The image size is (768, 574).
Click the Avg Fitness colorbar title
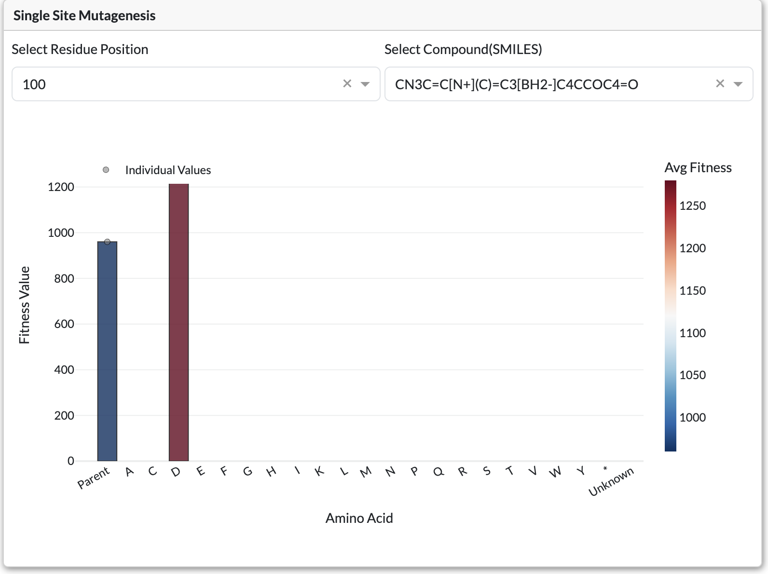(x=698, y=167)
